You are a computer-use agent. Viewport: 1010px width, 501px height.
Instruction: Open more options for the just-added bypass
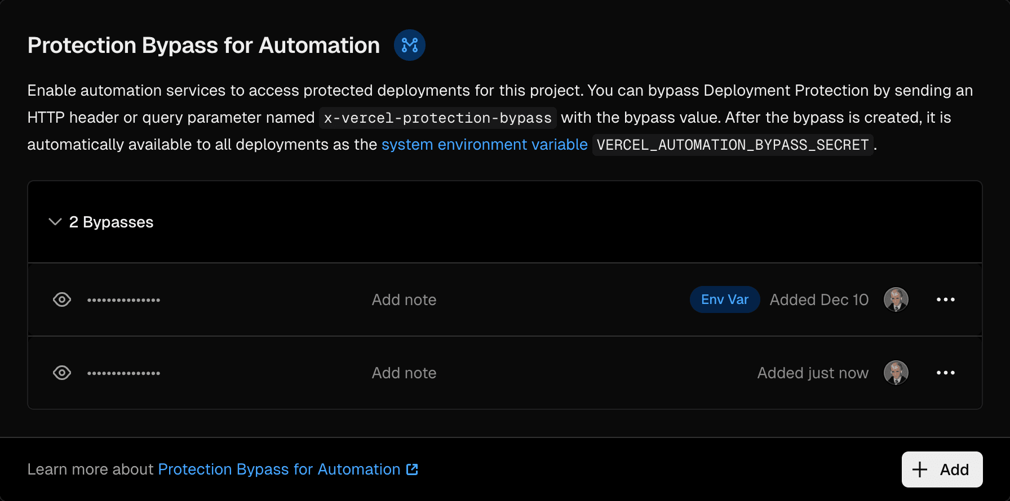tap(945, 373)
